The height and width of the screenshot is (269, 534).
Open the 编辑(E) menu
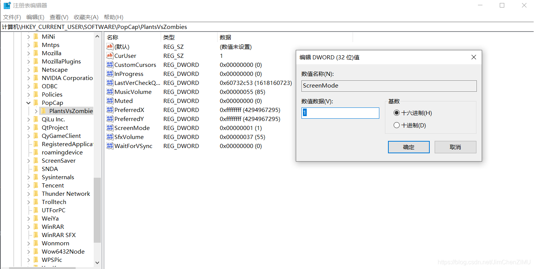(x=35, y=17)
